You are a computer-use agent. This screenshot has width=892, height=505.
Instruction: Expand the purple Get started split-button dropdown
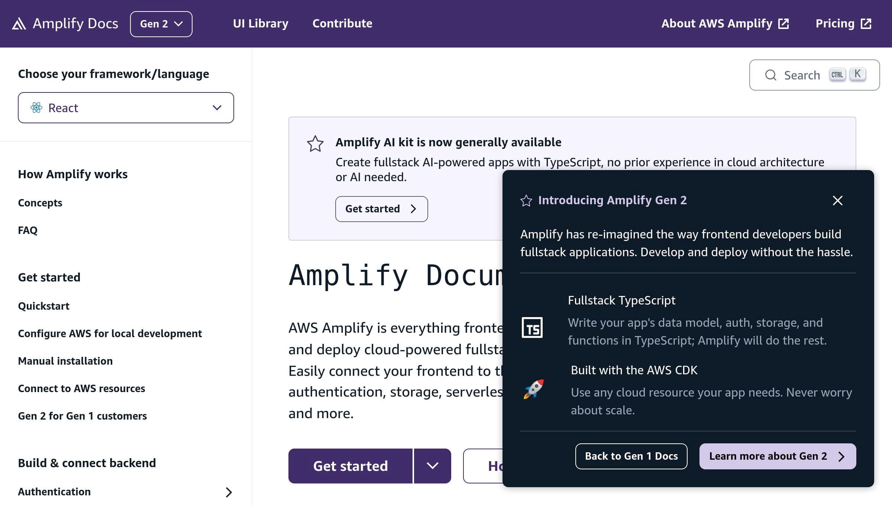pos(432,466)
